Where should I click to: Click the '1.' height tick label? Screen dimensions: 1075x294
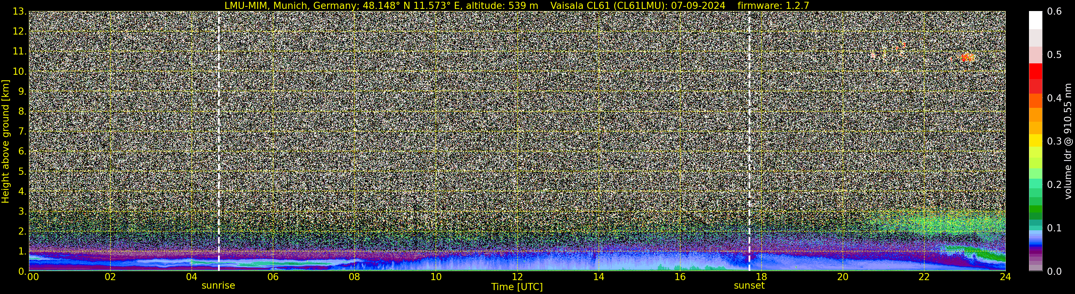tap(22, 252)
